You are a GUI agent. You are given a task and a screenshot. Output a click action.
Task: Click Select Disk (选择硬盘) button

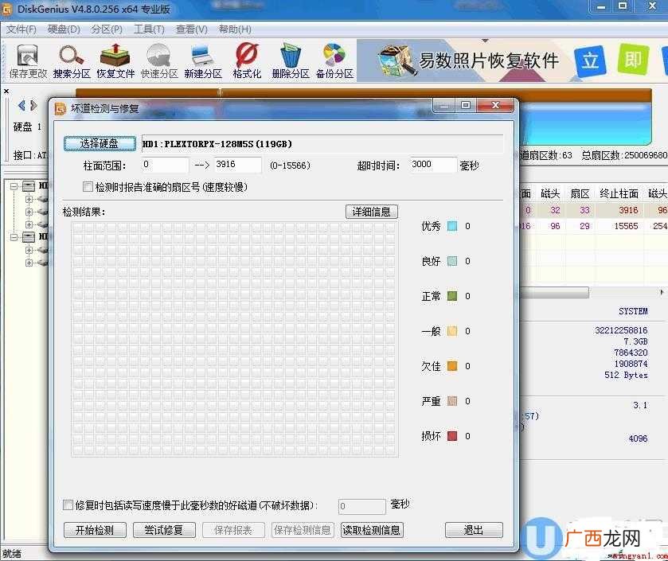pyautogui.click(x=100, y=143)
